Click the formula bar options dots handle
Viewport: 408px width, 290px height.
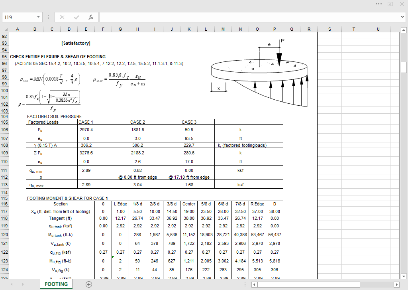pos(49,17)
